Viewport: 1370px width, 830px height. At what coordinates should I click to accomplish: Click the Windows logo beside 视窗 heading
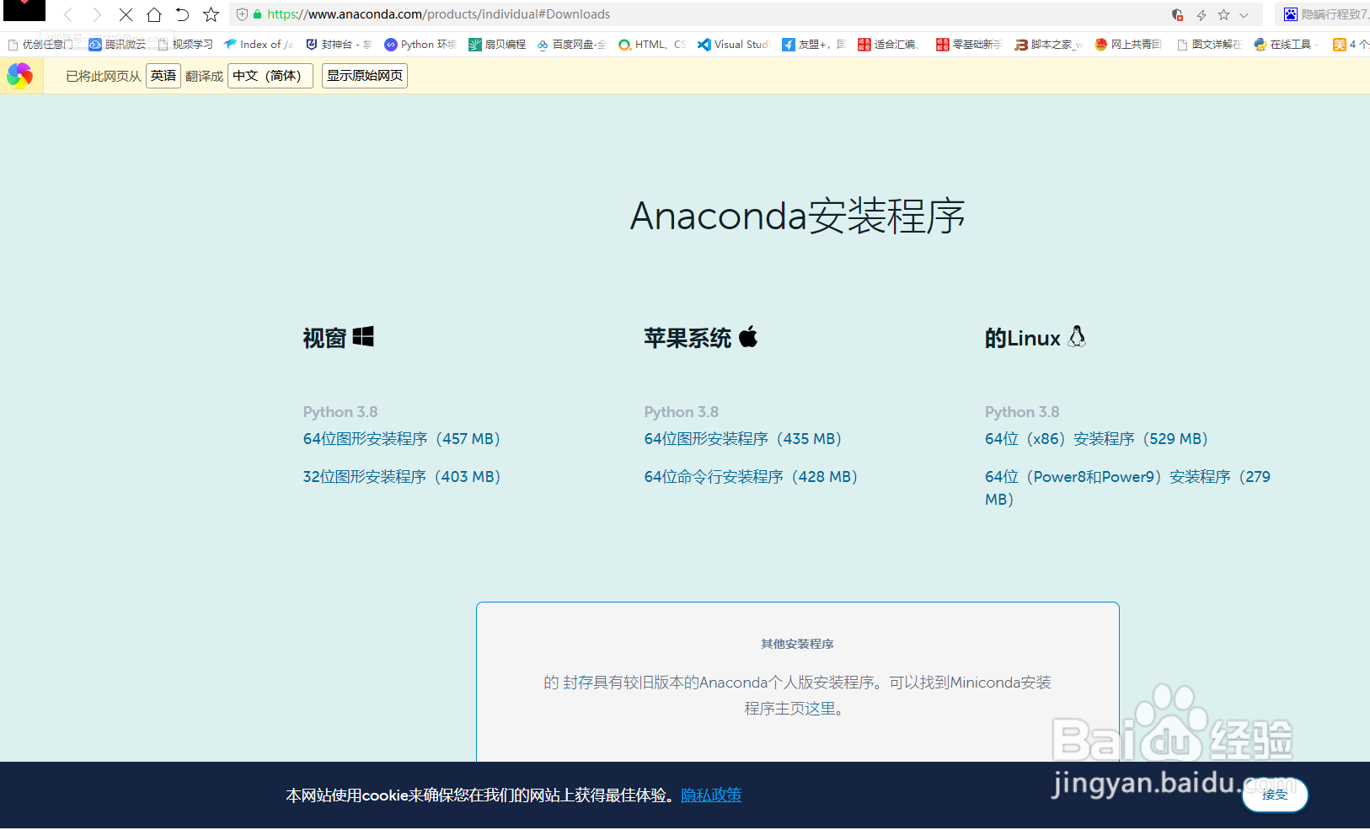pos(364,335)
